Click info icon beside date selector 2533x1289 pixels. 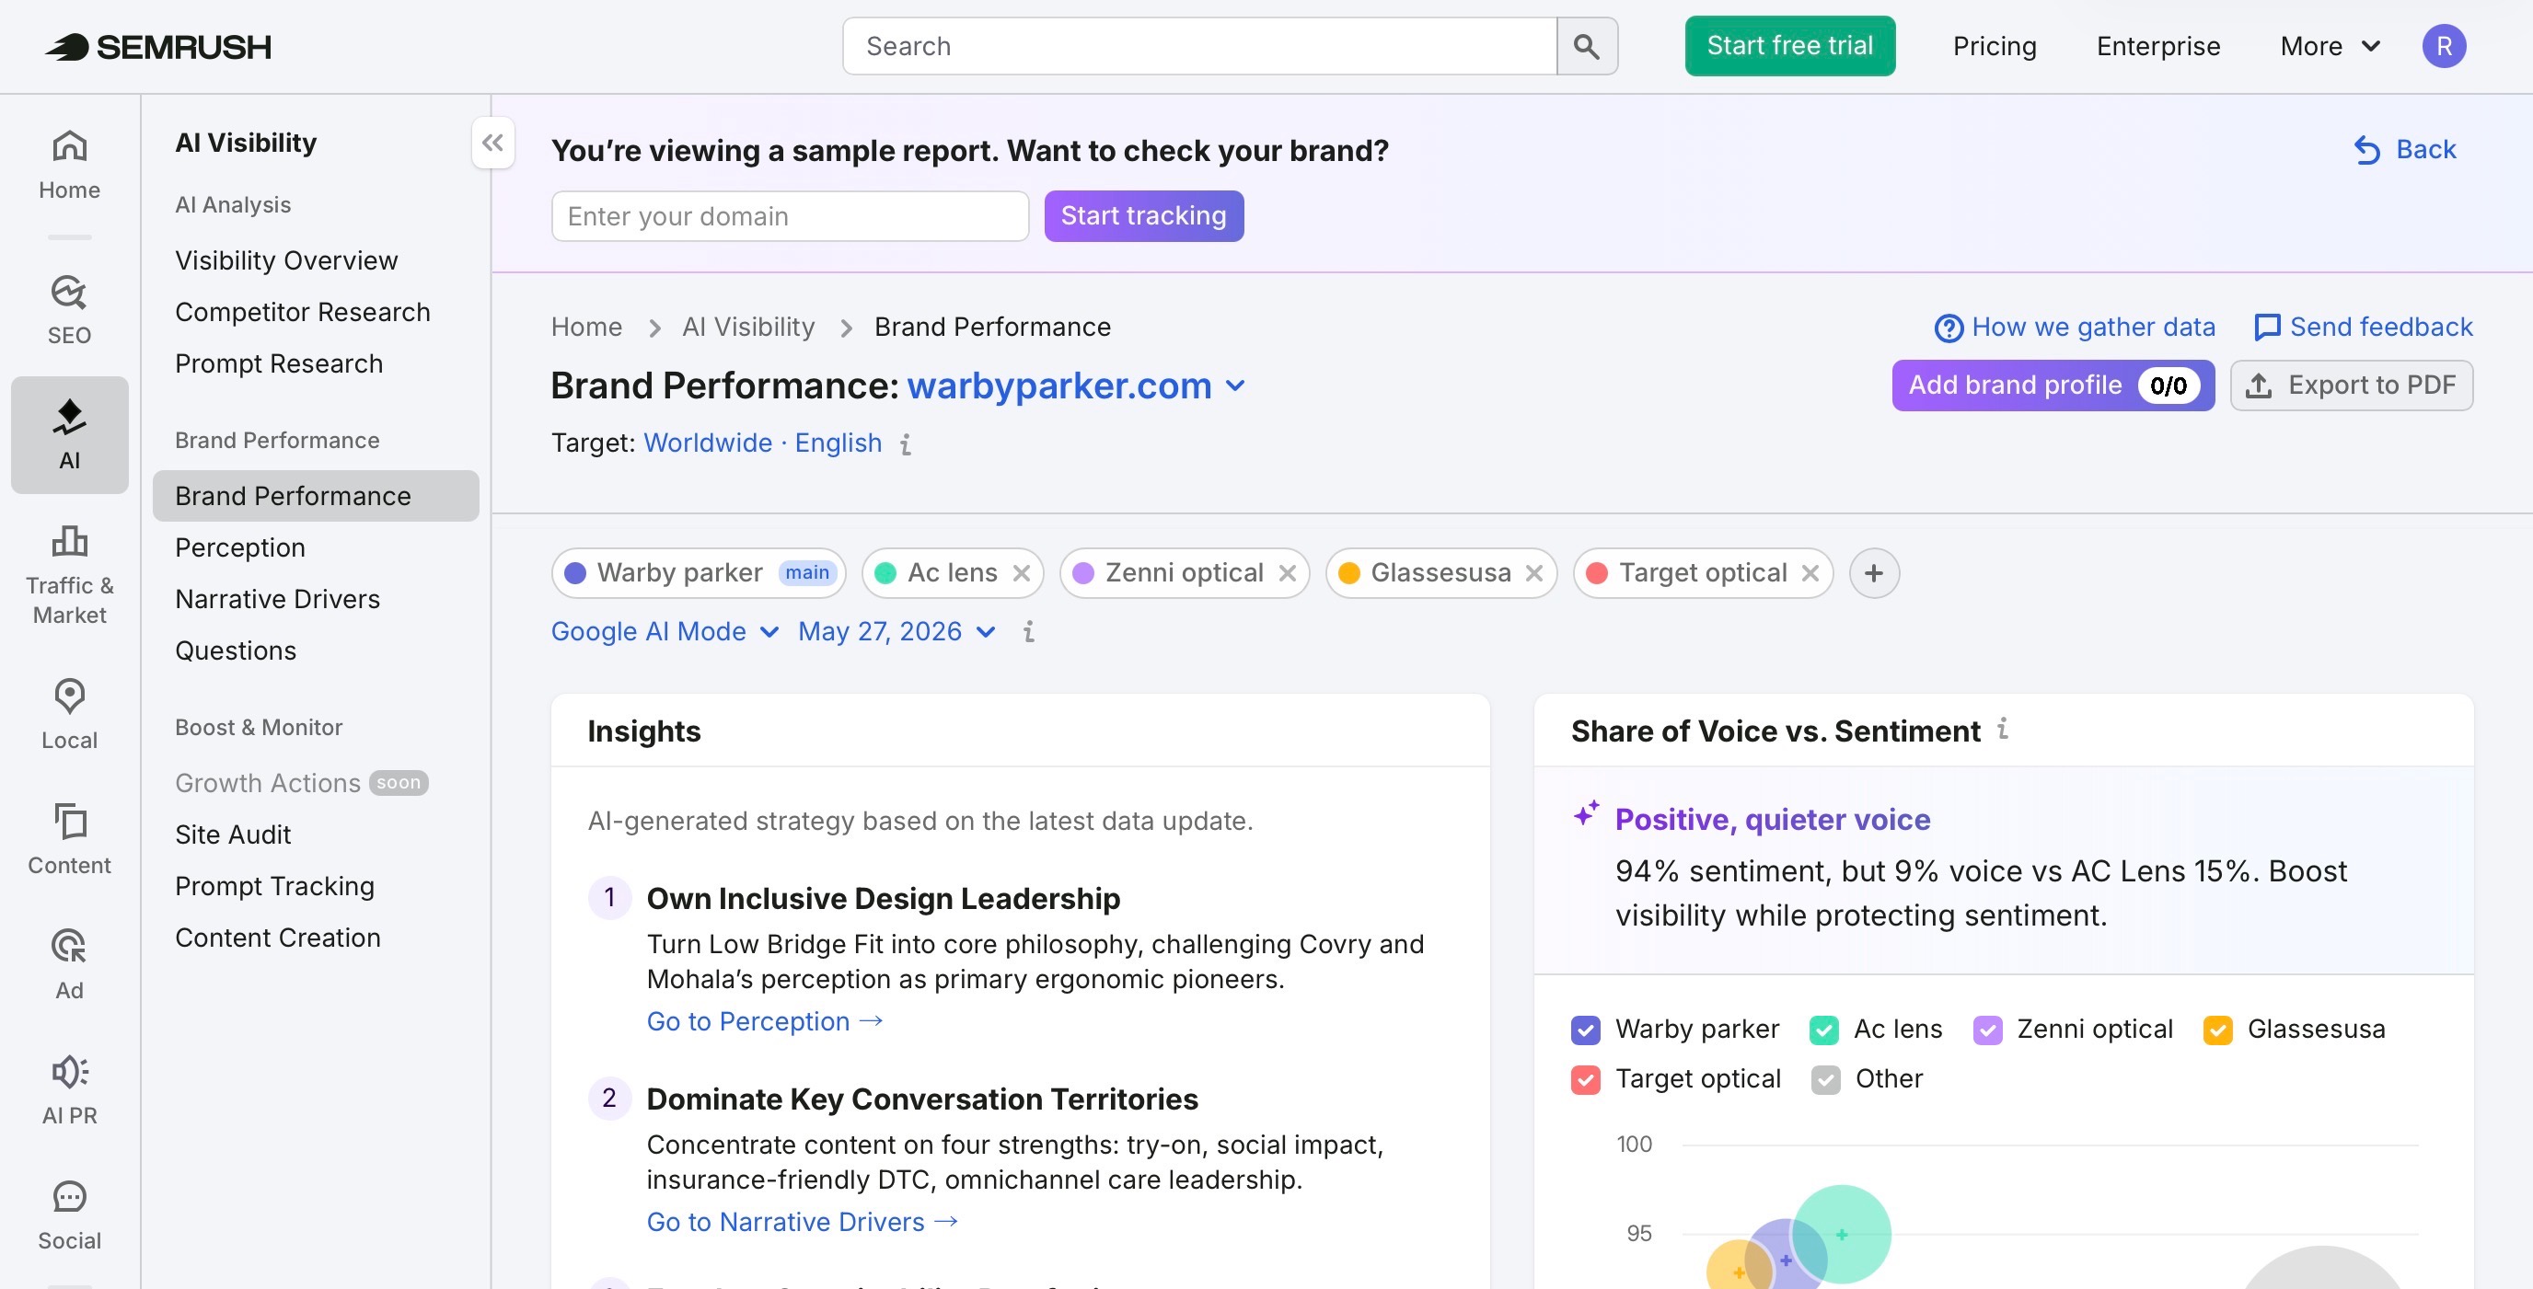click(1028, 631)
